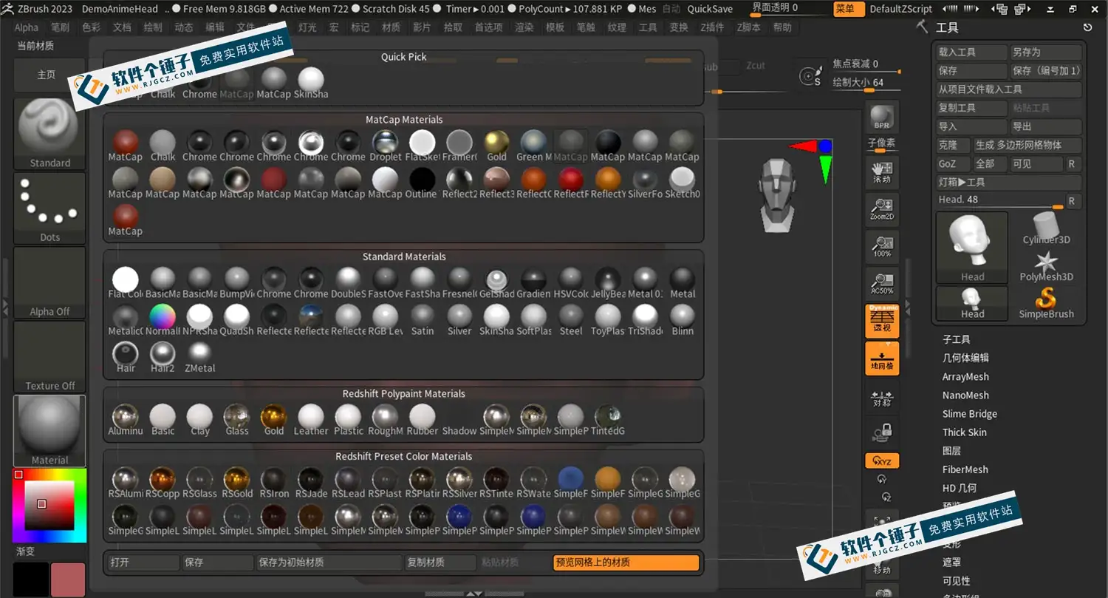
Task: Select the Hair2 material
Action: tap(163, 356)
